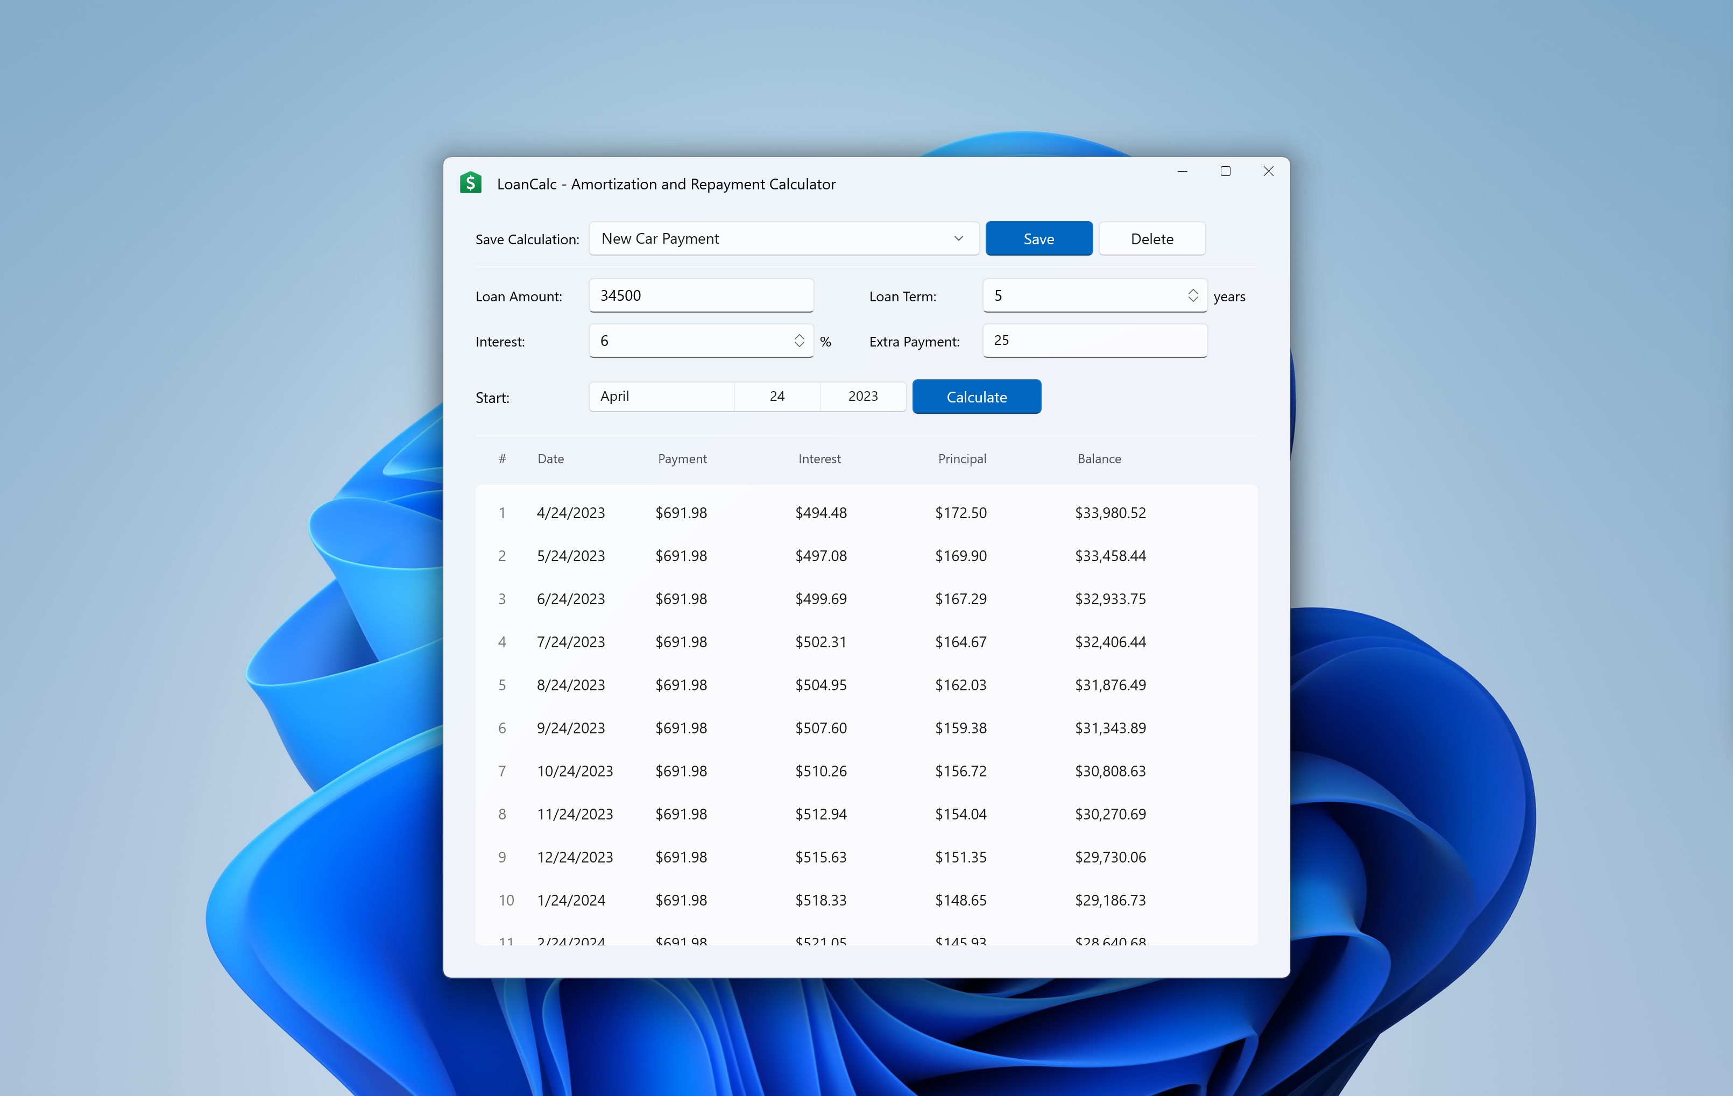This screenshot has width=1733, height=1096.
Task: Click the Balance column header
Action: pos(1098,459)
